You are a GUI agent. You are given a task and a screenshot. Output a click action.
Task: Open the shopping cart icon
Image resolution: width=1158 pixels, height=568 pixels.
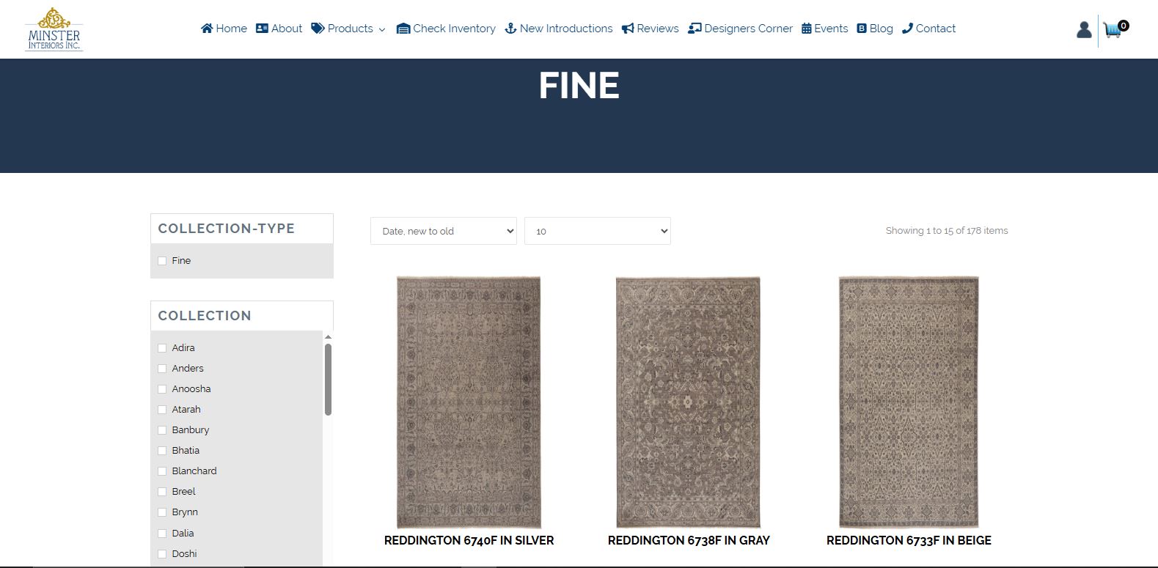[x=1112, y=31]
